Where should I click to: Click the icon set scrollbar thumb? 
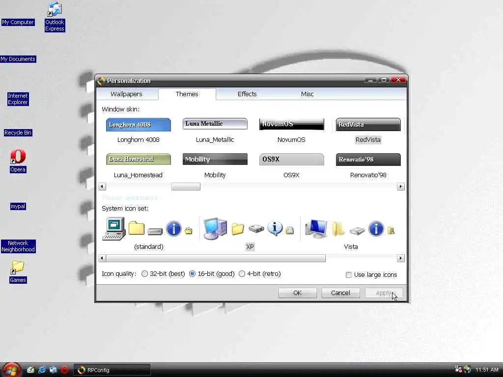coord(216,258)
